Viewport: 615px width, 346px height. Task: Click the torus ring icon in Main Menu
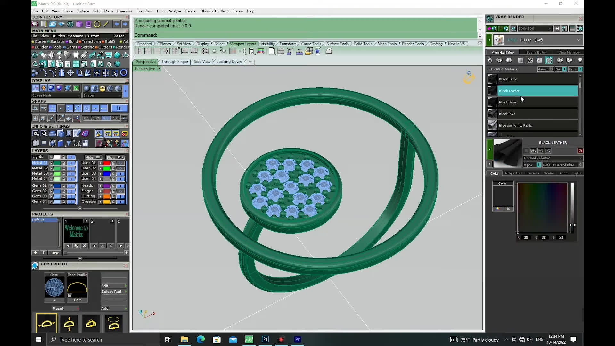[x=124, y=73]
